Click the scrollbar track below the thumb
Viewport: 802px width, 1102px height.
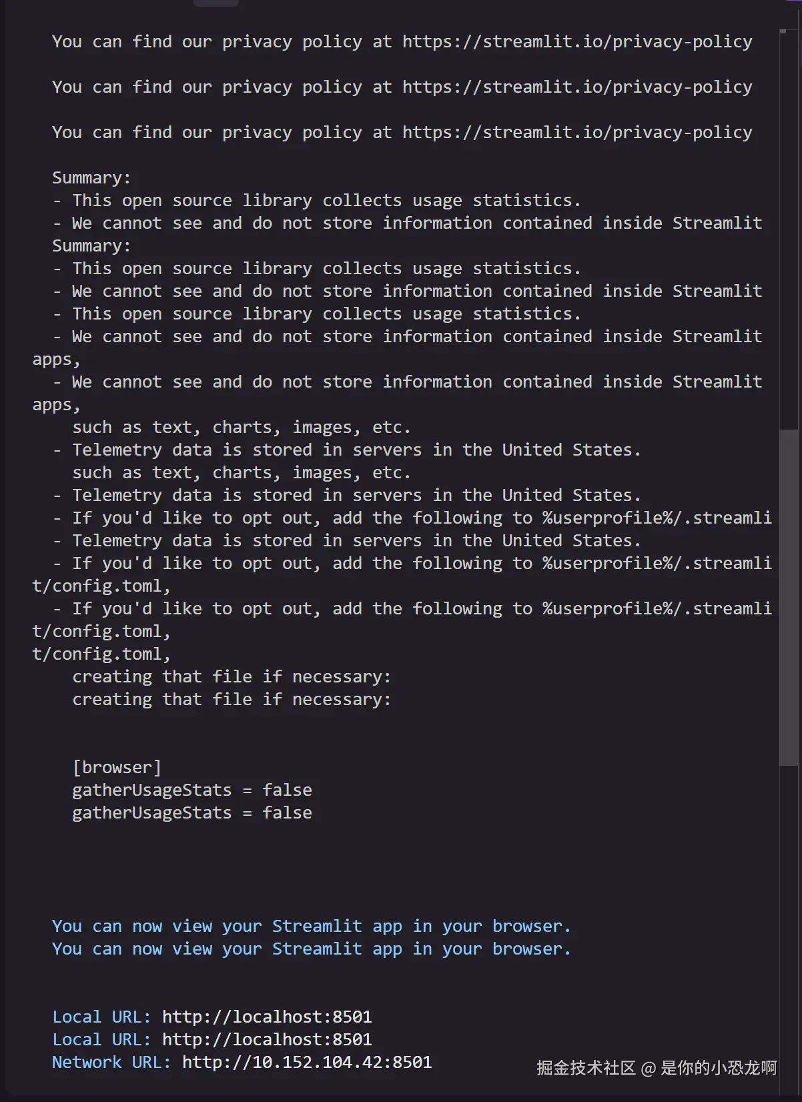(789, 934)
